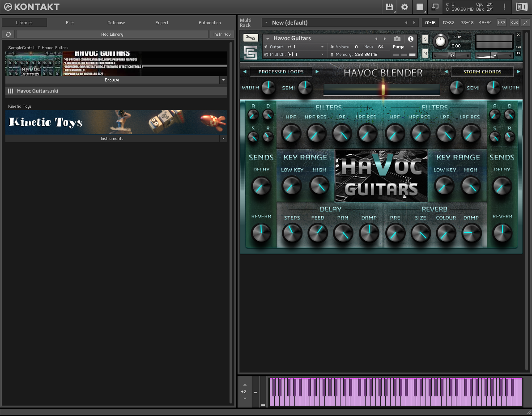Switch to the Libraries tab
The height and width of the screenshot is (416, 532).
25,23
